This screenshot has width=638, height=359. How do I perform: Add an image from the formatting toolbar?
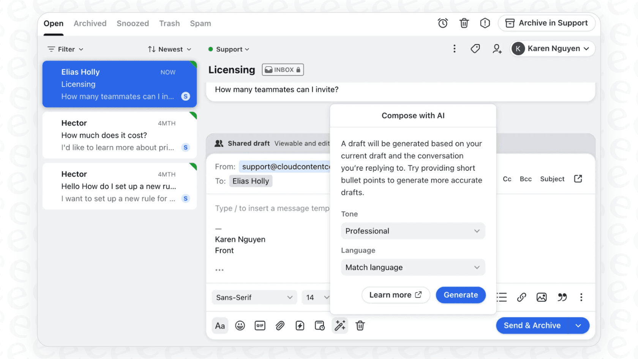pos(542,297)
